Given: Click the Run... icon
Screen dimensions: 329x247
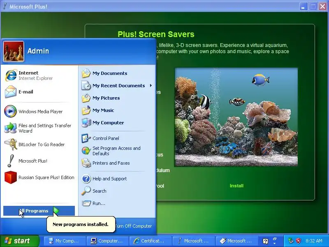Looking at the screenshot, I should coord(86,203).
